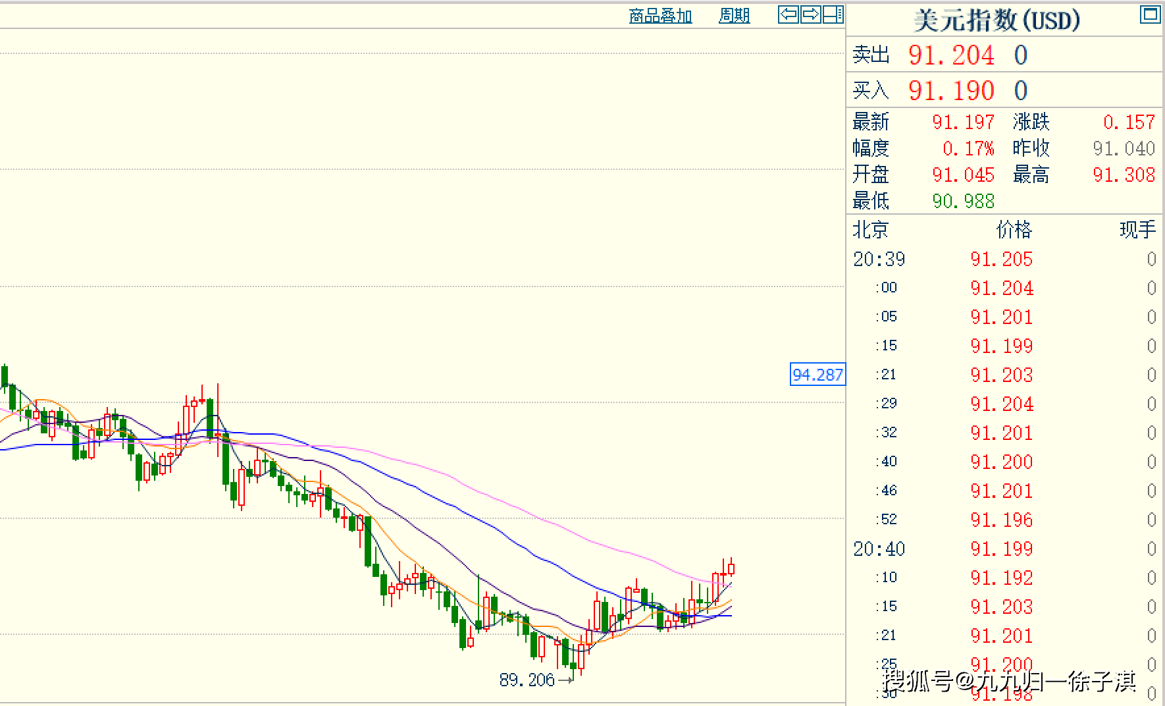The height and width of the screenshot is (706, 1165).
Task: Select the 卖出 price 91.204
Action: click(951, 55)
